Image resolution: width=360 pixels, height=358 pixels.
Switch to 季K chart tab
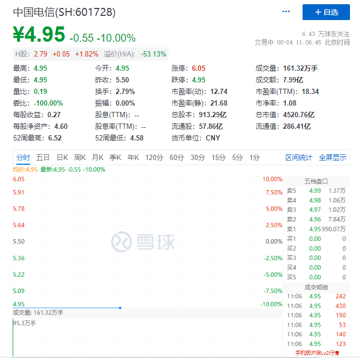pyautogui.click(x=115, y=157)
